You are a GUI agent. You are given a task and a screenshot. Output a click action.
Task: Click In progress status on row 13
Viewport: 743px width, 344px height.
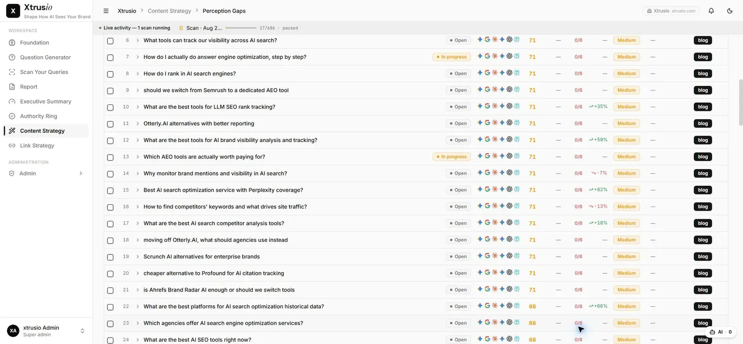pos(451,157)
